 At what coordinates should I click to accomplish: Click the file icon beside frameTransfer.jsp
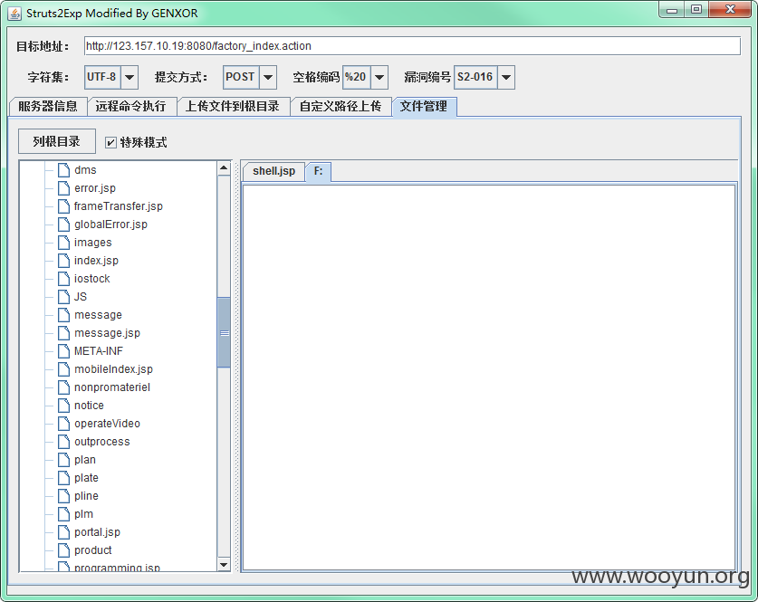coord(63,206)
